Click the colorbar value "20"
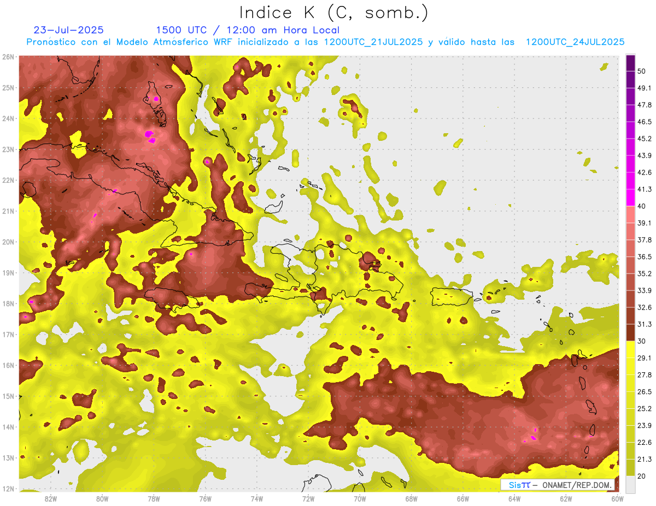This screenshot has height=506, width=656. tap(641, 475)
